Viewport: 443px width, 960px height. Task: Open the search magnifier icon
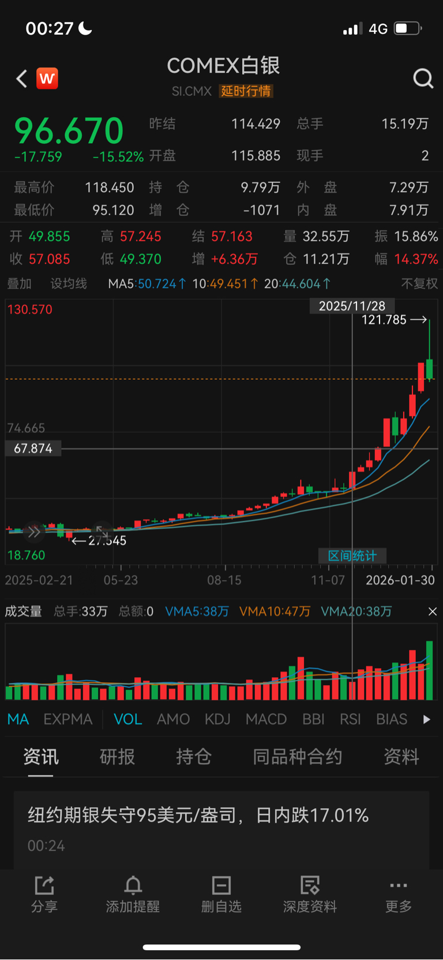[423, 79]
